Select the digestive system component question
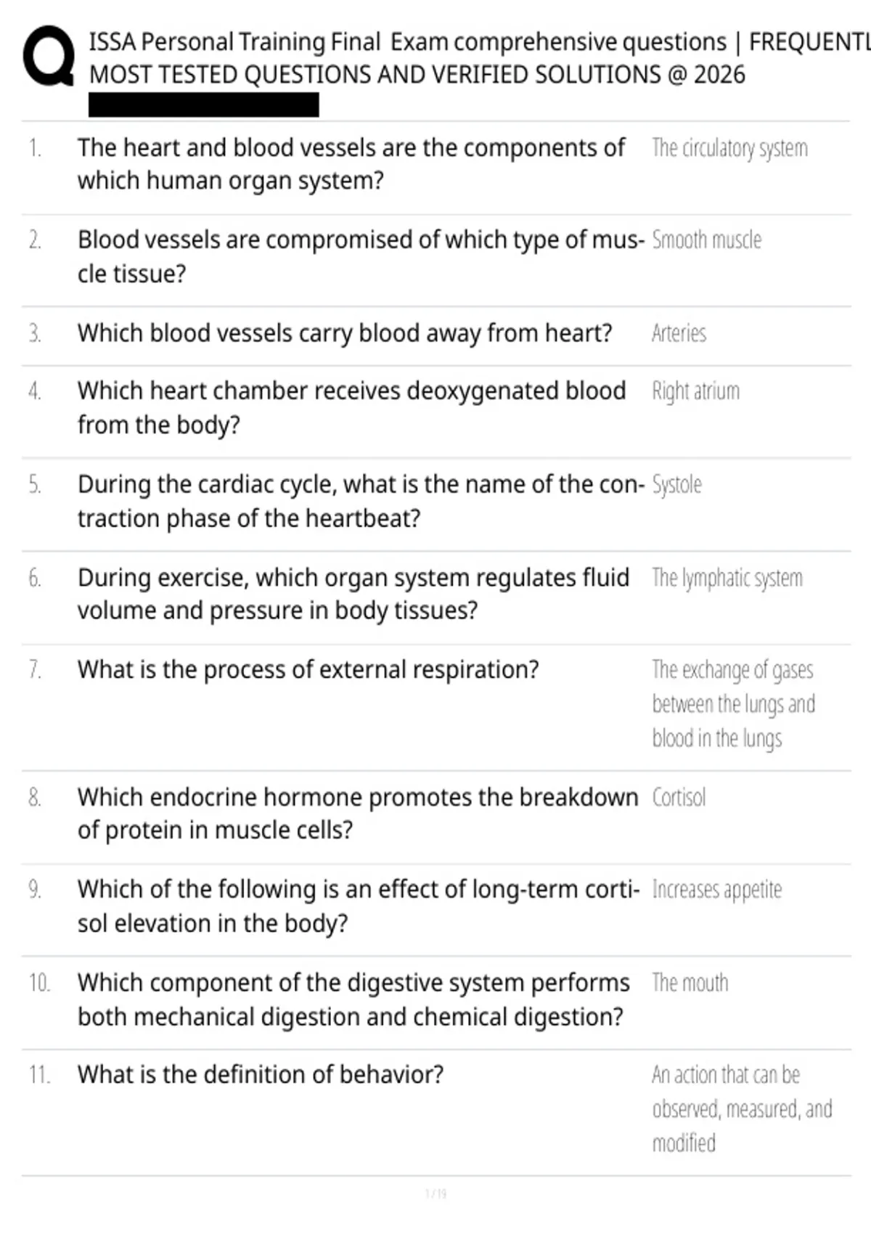This screenshot has height=1234, width=871. pyautogui.click(x=353, y=1000)
